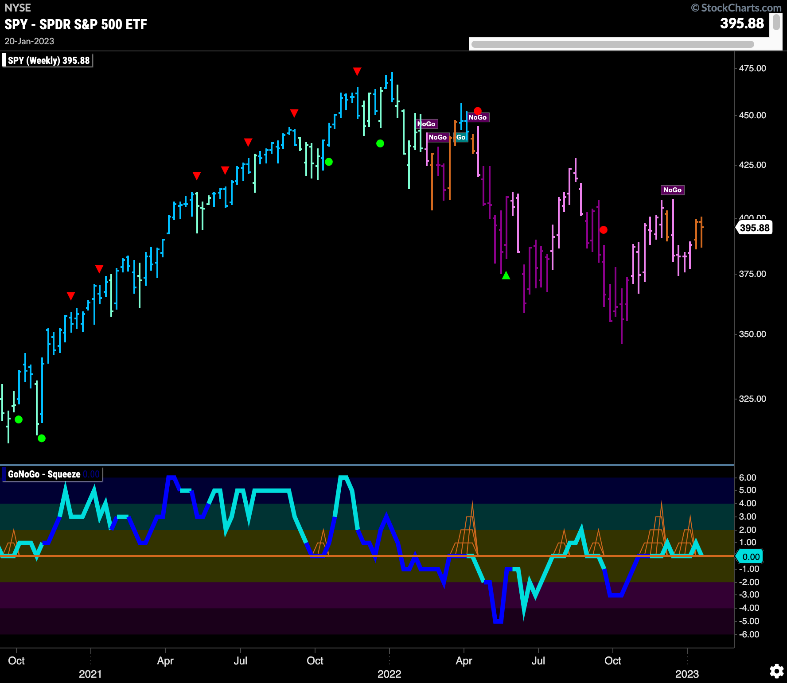
Task: Click the red dot marker near September 2022
Action: pyautogui.click(x=604, y=230)
